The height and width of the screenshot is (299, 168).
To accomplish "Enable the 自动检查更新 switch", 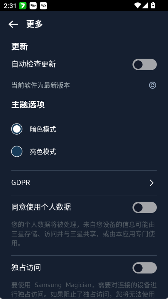I will (145, 65).
